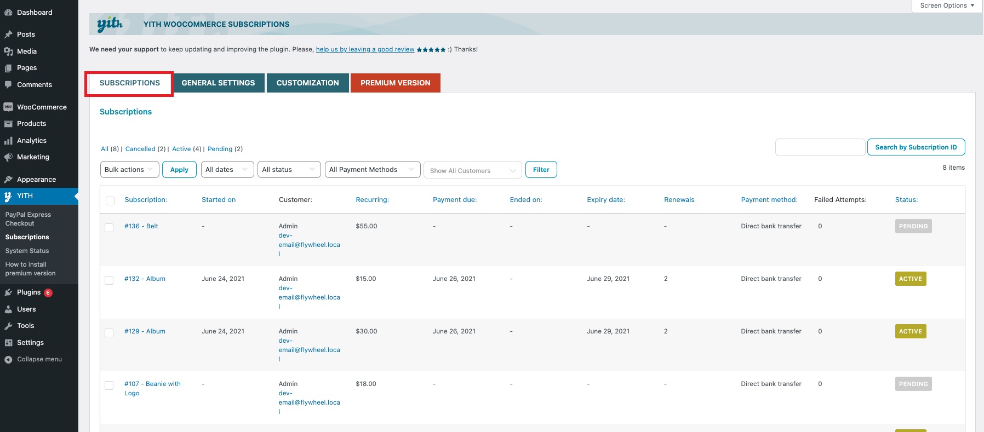Screen dimensions: 984x432
Task: Sort table by Started on column
Action: point(219,200)
